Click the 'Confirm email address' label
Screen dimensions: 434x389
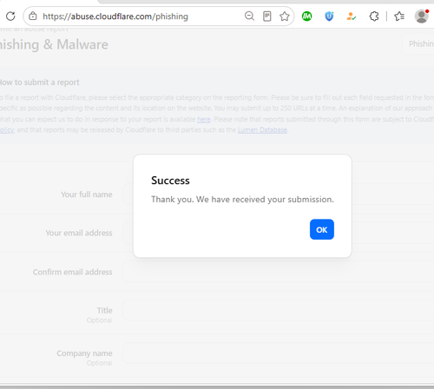72,272
